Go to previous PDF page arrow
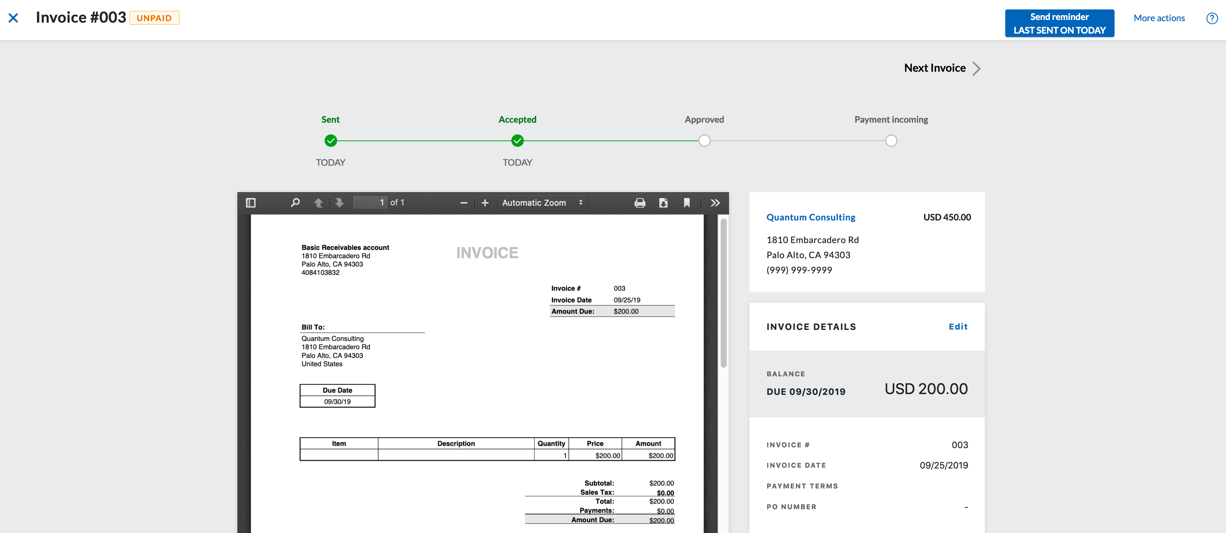Image resolution: width=1226 pixels, height=533 pixels. click(318, 203)
